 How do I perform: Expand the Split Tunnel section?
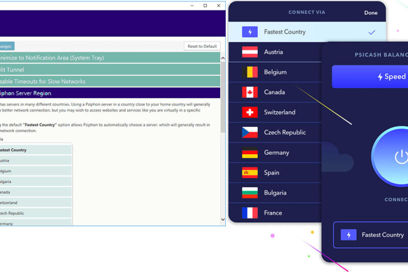point(110,70)
